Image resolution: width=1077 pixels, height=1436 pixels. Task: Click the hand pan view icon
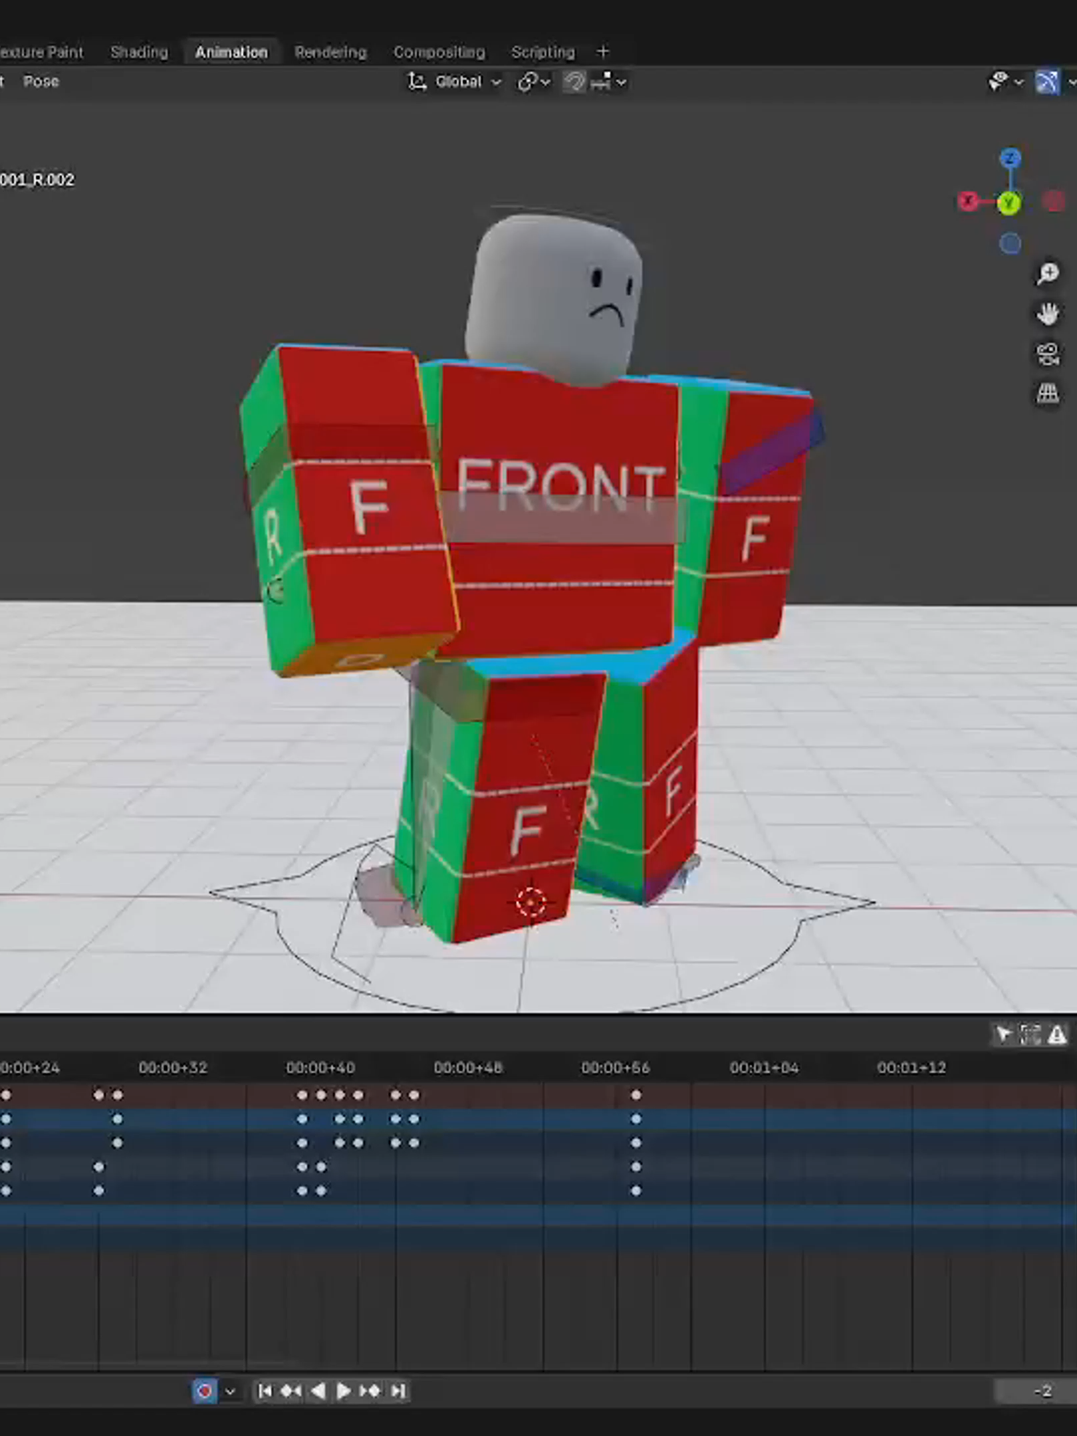coord(1048,313)
